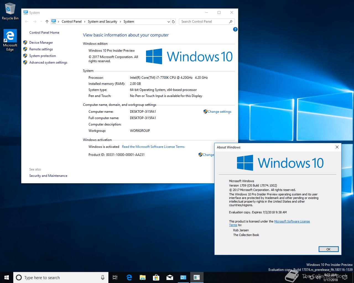Click the Cortana search box
The image size is (354, 283).
click(x=60, y=277)
